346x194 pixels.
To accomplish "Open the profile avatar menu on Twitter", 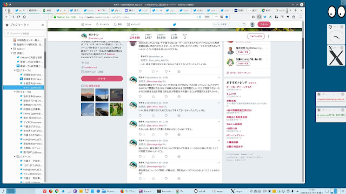I will point(252,24).
